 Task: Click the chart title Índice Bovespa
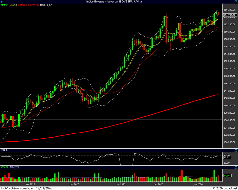119,2
